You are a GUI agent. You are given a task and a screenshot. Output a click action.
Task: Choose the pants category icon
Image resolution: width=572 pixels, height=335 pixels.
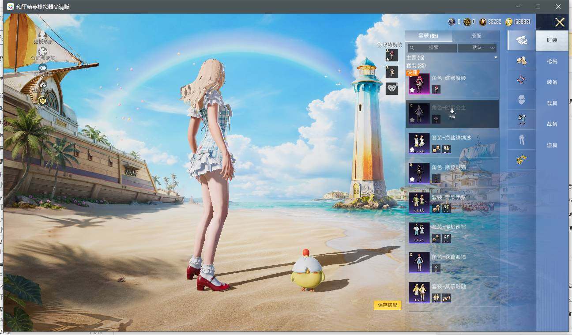coord(522,139)
